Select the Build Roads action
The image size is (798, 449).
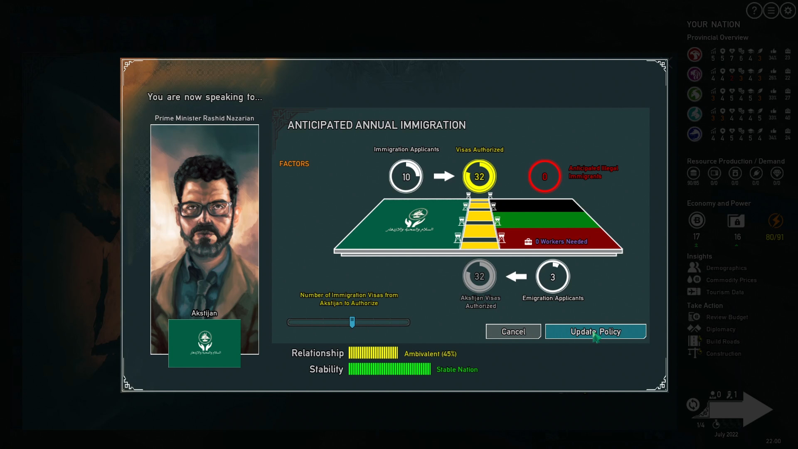tap(723, 341)
